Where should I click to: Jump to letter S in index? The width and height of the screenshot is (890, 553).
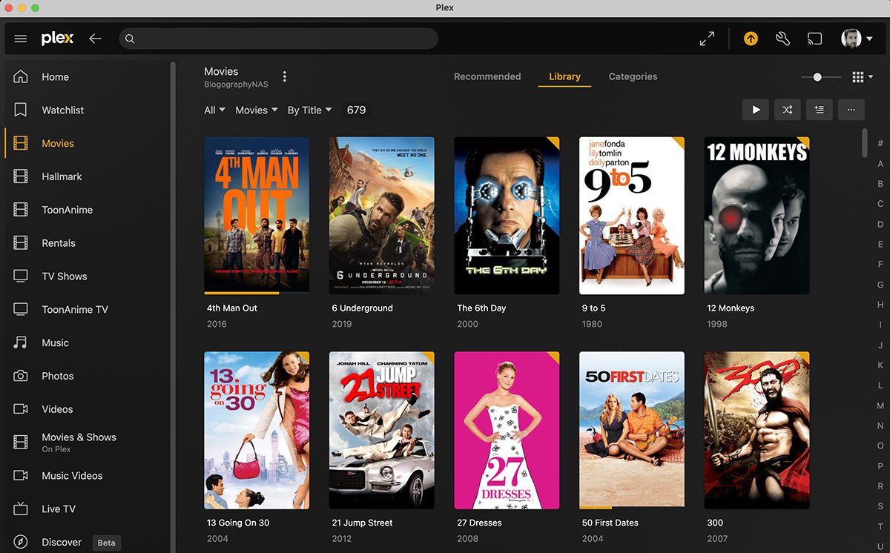point(880,506)
